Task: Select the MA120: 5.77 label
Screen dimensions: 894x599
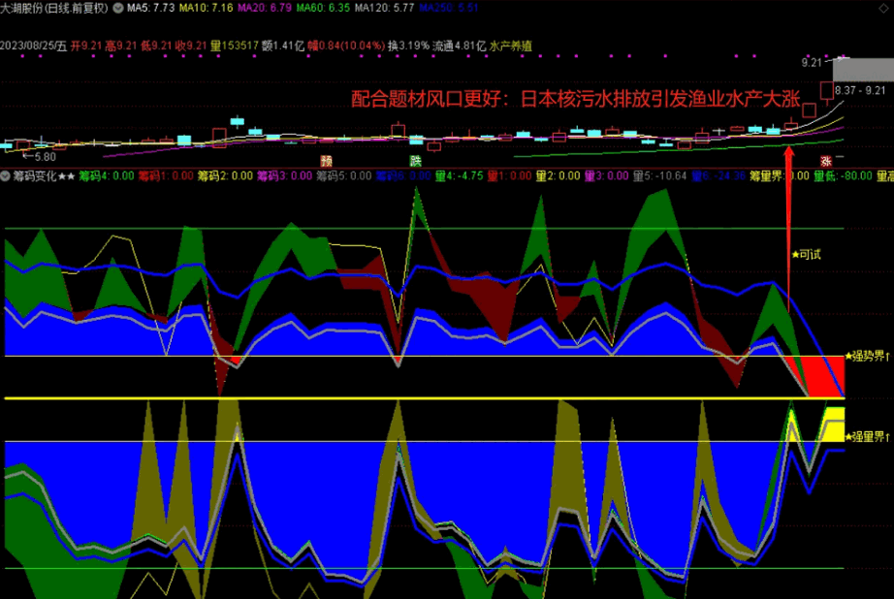Action: [384, 8]
